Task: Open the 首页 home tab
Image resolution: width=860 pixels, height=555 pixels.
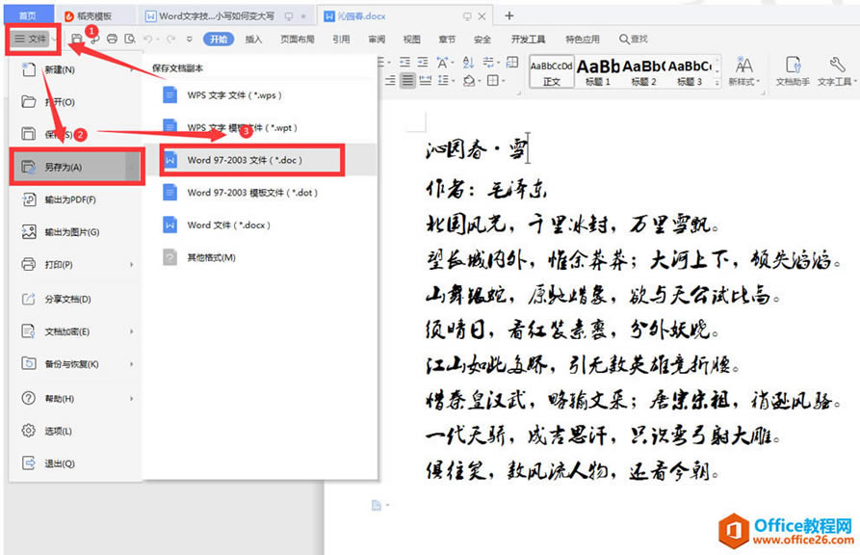Action: click(27, 16)
